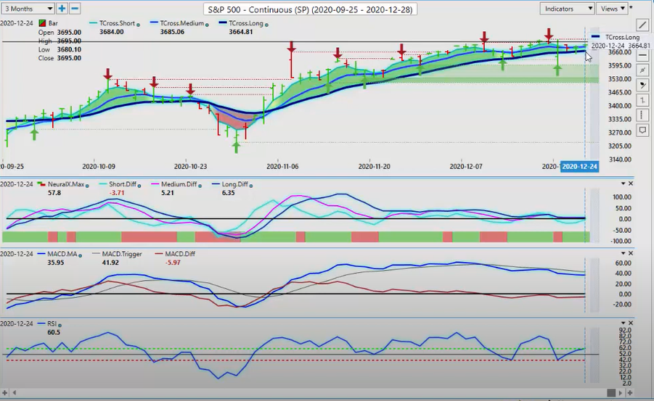Close the RSI indicator panel
The height and width of the screenshot is (401, 654).
coord(631,323)
